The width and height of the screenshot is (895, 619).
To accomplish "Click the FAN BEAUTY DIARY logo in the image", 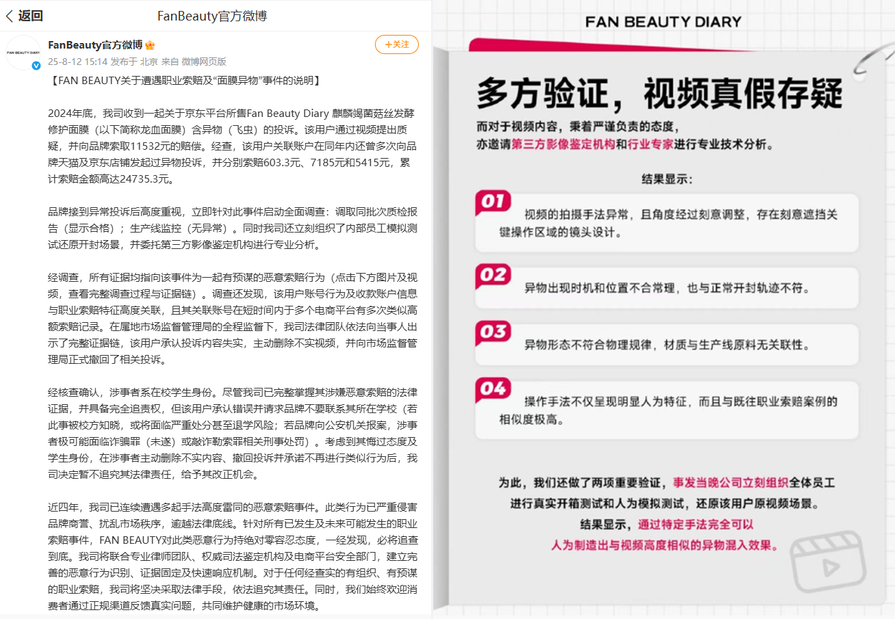I will [663, 22].
